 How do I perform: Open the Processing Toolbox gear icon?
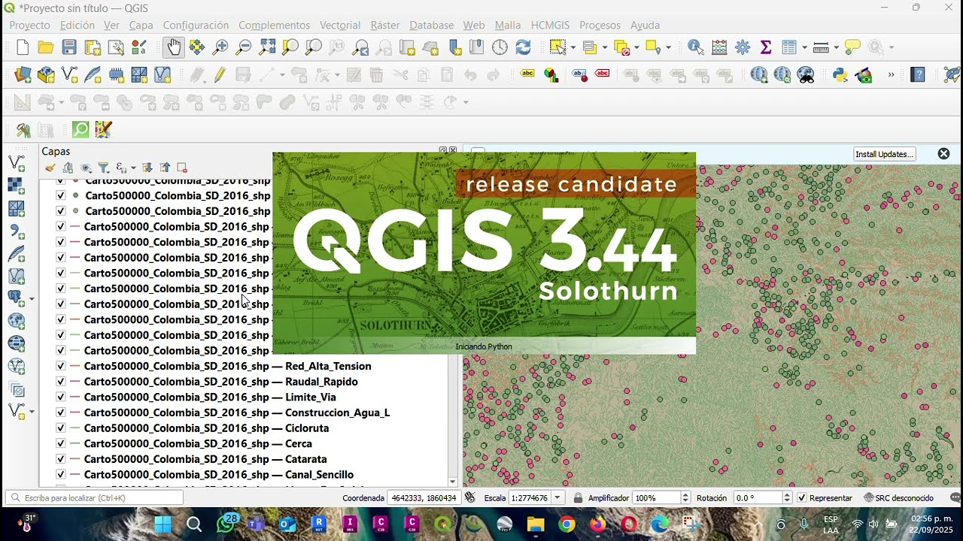click(x=743, y=47)
